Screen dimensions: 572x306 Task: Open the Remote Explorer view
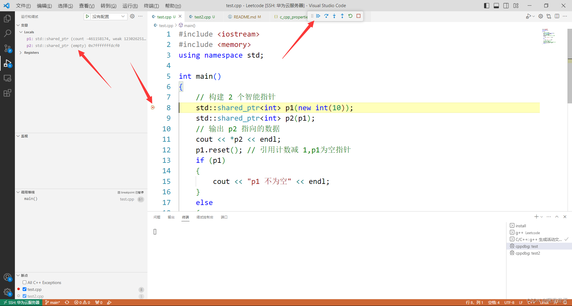pos(7,78)
